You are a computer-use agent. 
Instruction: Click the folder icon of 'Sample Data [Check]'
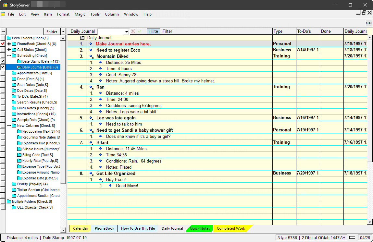pos(14,120)
